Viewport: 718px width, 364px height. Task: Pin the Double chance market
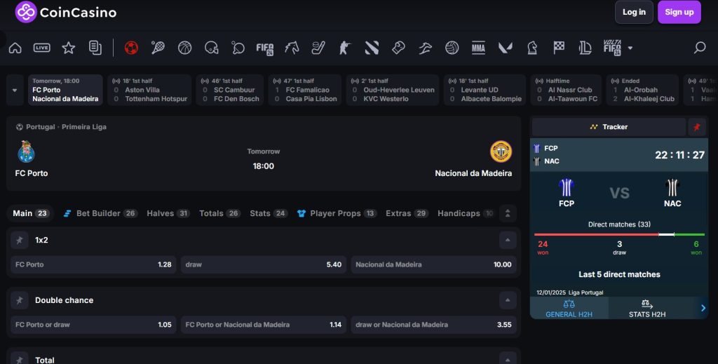(19, 300)
